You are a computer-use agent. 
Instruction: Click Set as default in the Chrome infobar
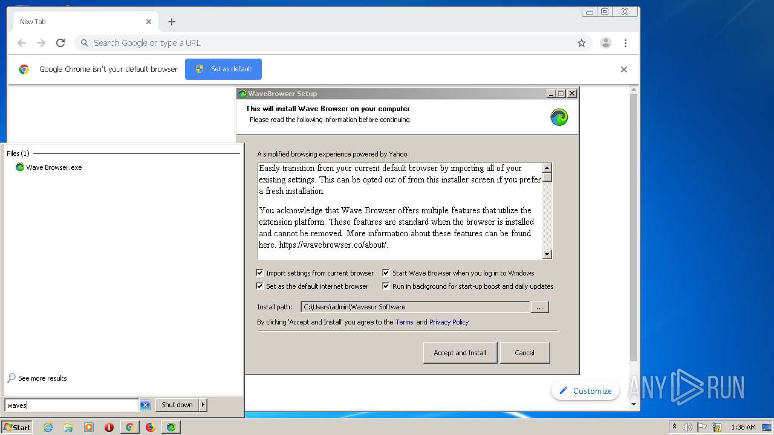point(223,69)
